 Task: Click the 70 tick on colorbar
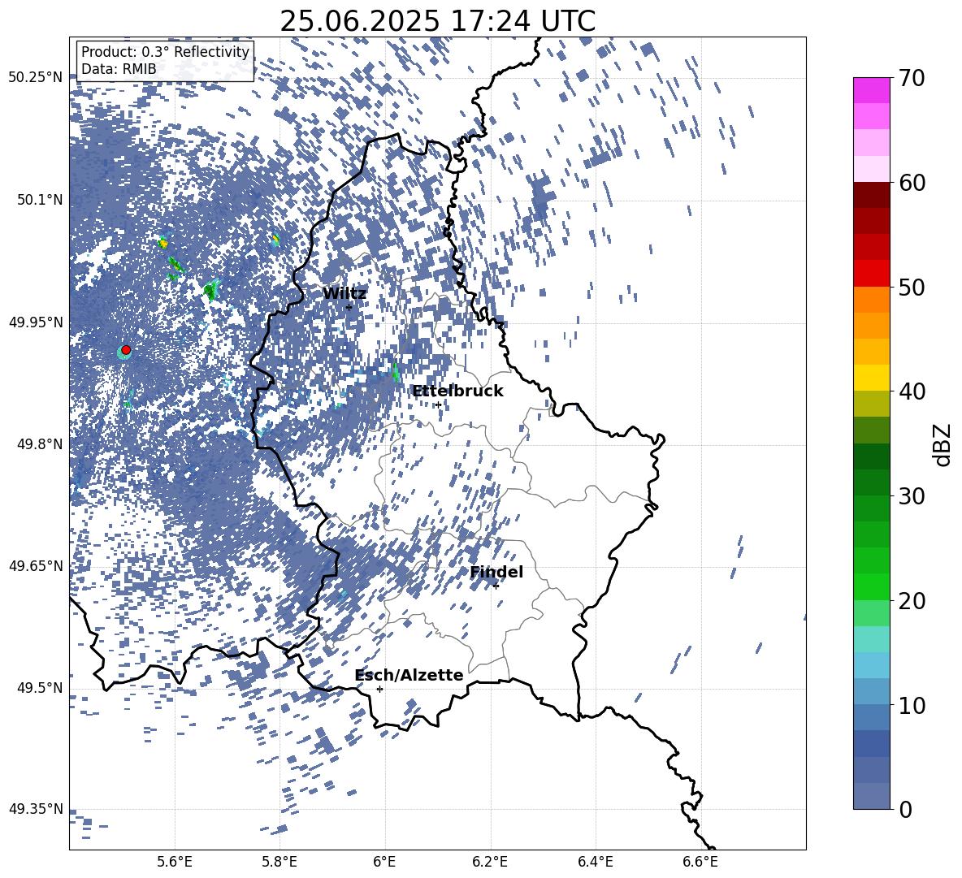[x=912, y=78]
